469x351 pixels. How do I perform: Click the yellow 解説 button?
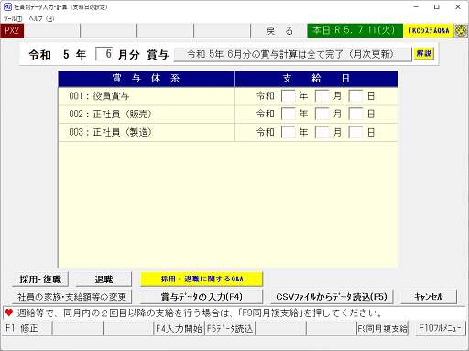click(x=424, y=53)
